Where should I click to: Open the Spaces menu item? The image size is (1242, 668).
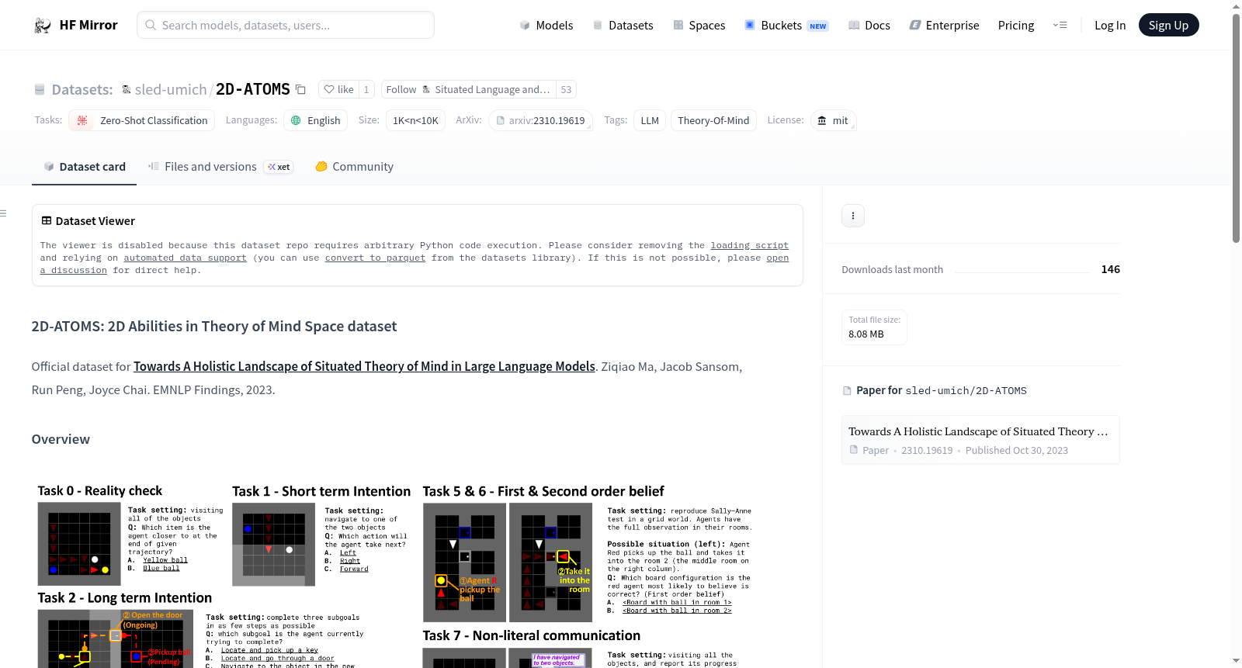(x=699, y=26)
